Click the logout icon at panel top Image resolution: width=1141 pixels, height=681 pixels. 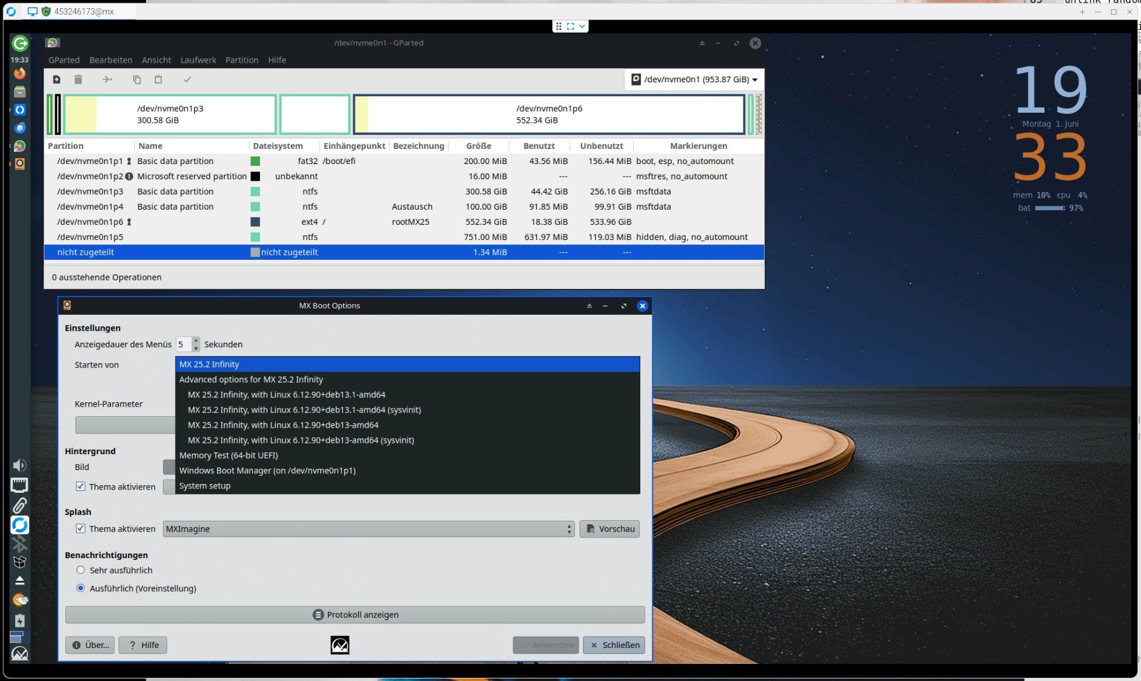click(x=20, y=43)
